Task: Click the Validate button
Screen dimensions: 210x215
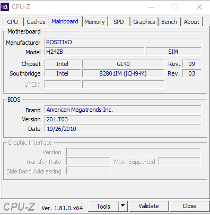Action: point(149,206)
